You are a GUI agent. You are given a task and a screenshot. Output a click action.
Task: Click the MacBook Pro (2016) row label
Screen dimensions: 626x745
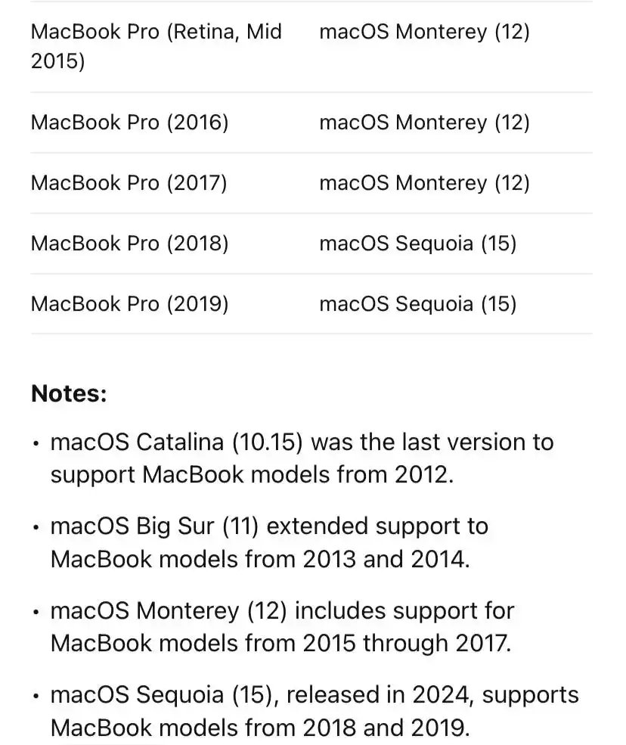click(130, 123)
